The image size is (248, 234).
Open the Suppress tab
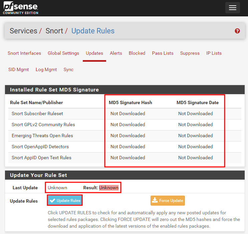point(190,53)
